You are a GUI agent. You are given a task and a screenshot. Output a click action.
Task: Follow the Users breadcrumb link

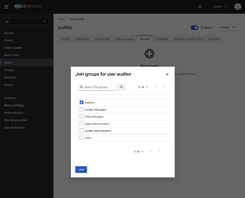[x=61, y=19]
